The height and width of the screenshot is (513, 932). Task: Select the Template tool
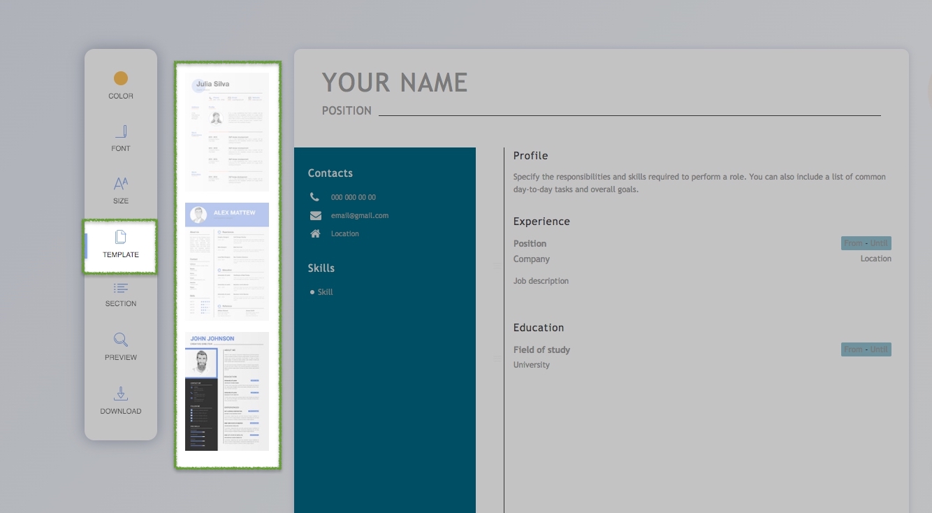click(x=121, y=246)
